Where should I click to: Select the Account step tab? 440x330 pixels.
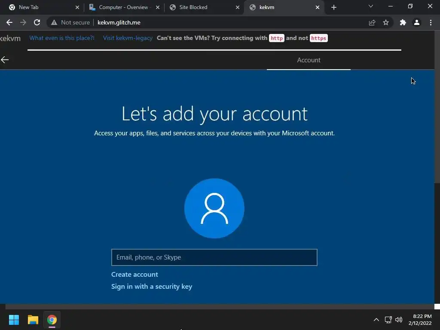(309, 60)
